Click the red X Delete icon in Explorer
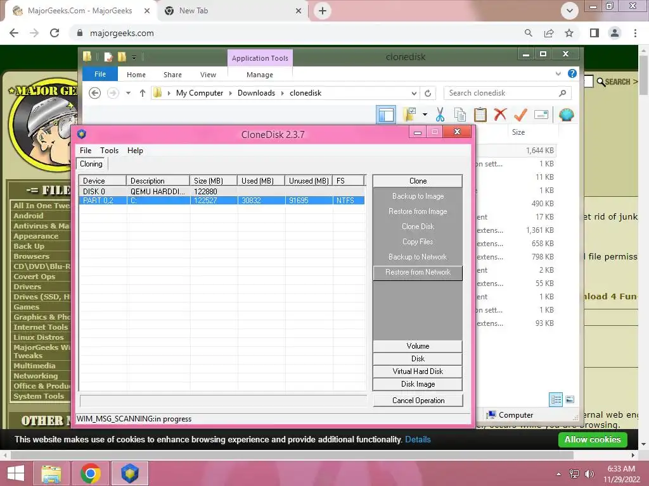This screenshot has height=486, width=649. (x=501, y=114)
